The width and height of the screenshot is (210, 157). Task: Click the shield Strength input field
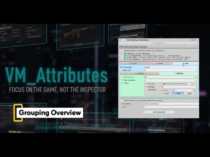tap(178, 87)
